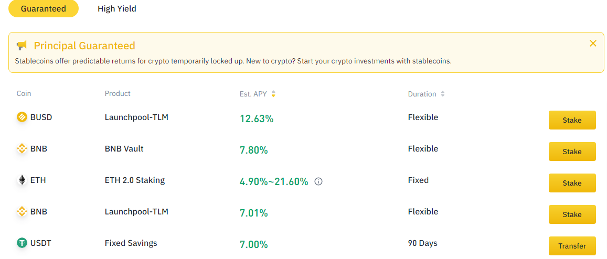Open info icon beside ETH APY range
Screen dimensions: 607x259
pyautogui.click(x=318, y=181)
